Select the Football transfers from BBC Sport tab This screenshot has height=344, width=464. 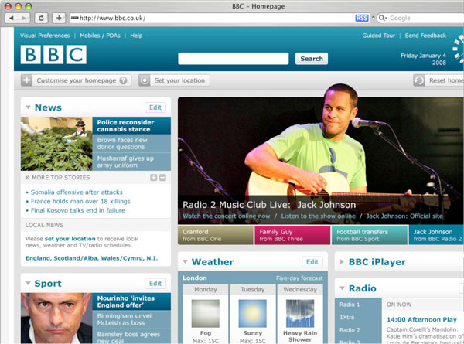(x=370, y=235)
